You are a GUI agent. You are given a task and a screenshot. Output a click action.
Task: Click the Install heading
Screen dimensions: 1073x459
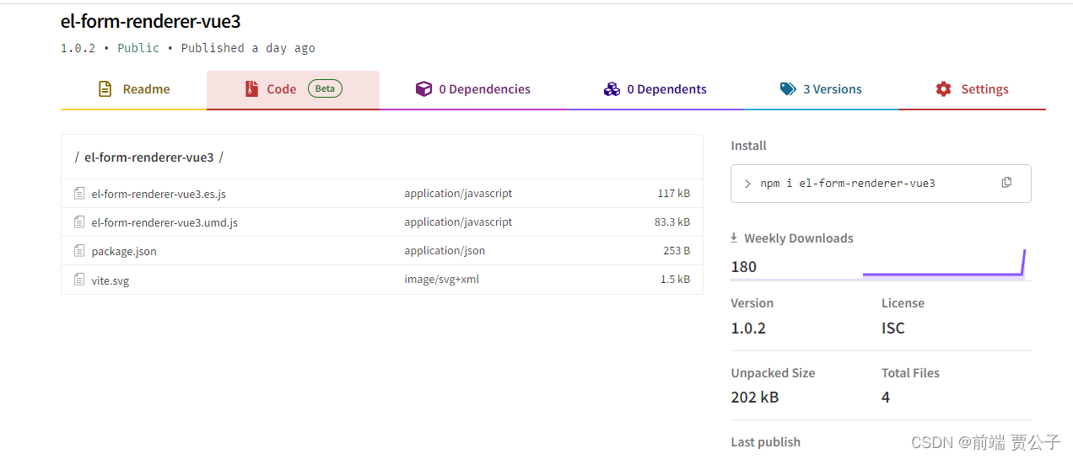point(748,146)
